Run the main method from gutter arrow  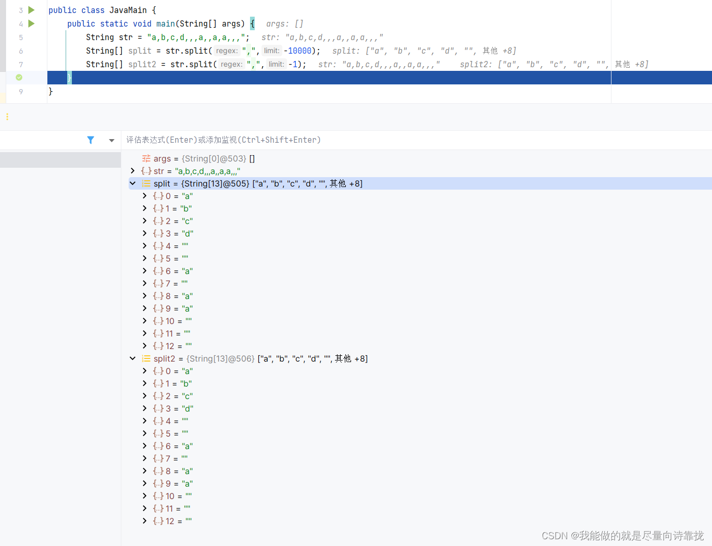(31, 23)
